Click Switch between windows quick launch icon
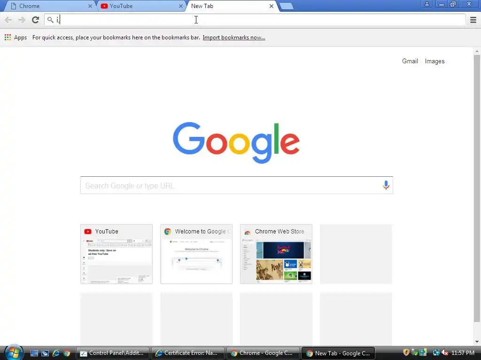This screenshot has width=481, height=360. [45, 353]
